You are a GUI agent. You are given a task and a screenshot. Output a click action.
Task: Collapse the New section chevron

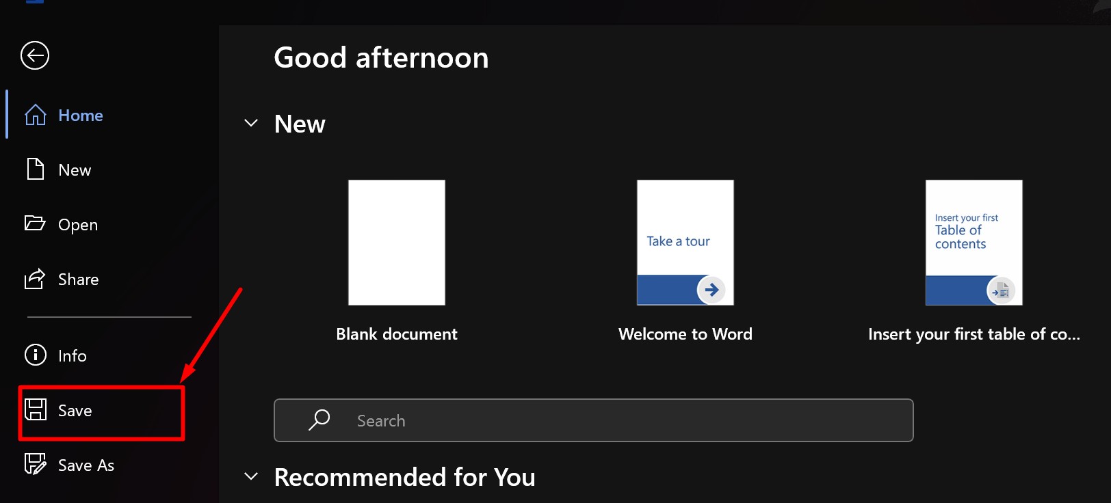click(x=251, y=123)
